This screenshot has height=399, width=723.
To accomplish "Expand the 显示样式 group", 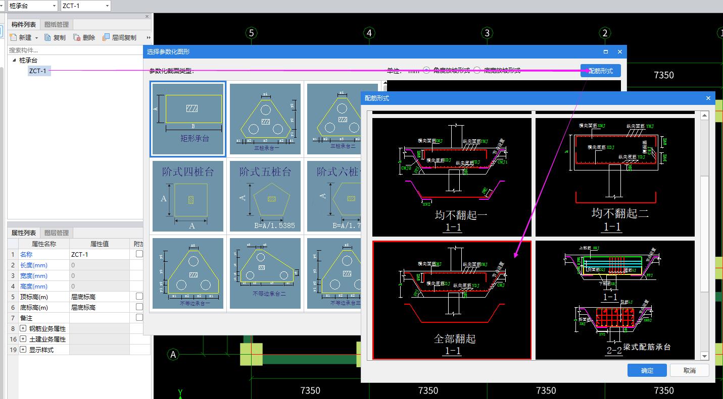I will 23,350.
